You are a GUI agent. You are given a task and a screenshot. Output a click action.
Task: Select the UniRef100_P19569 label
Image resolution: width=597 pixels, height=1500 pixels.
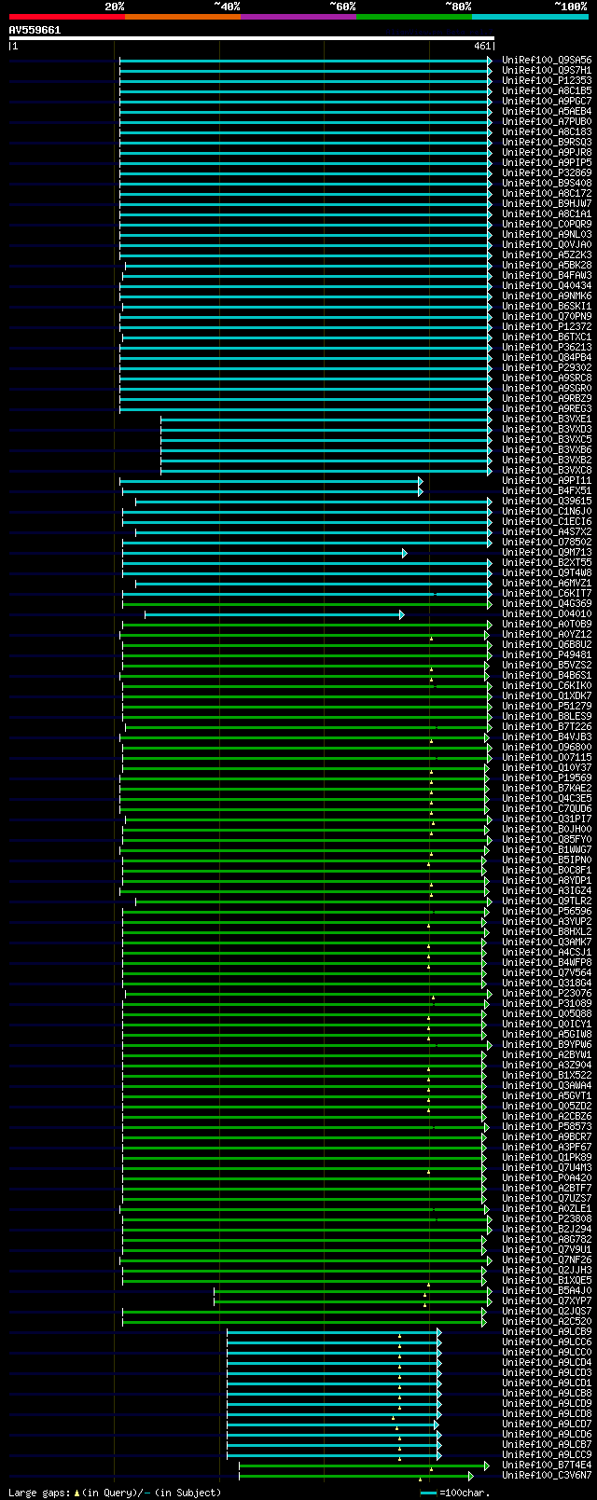(x=547, y=778)
